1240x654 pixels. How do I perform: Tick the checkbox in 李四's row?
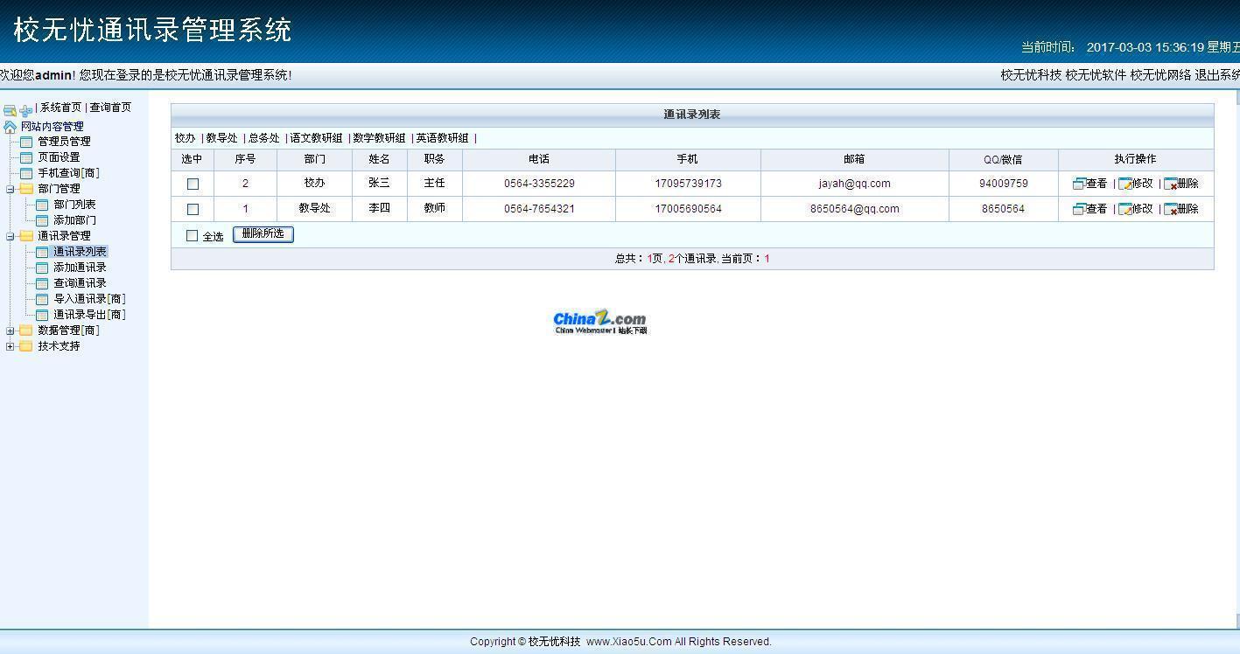[193, 209]
